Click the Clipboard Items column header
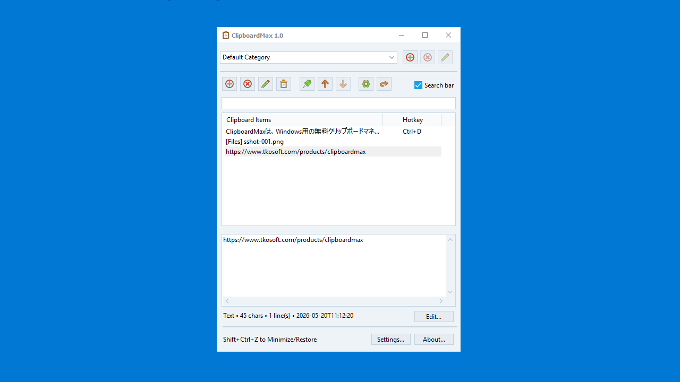Screen dimensions: 680x382 [302, 120]
